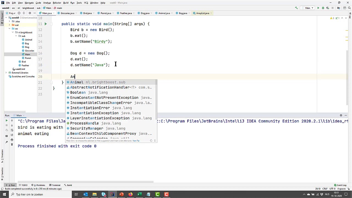Viewport: 352px width, 198px height.
Task: Start debugging with the bug icon
Action: (x=323, y=8)
